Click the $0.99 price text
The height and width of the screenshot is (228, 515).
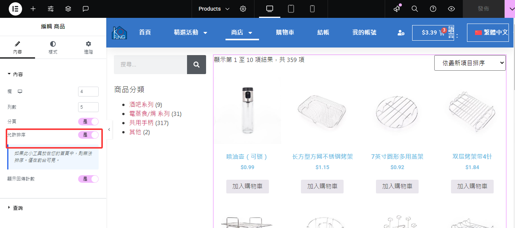coord(248,167)
